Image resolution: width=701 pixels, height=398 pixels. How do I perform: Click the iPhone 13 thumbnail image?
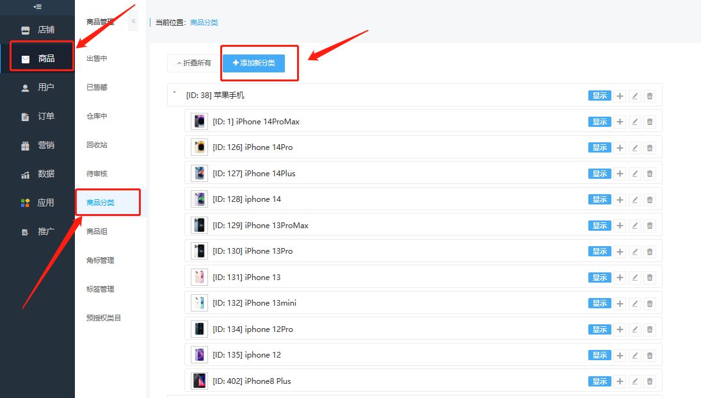pyautogui.click(x=199, y=277)
